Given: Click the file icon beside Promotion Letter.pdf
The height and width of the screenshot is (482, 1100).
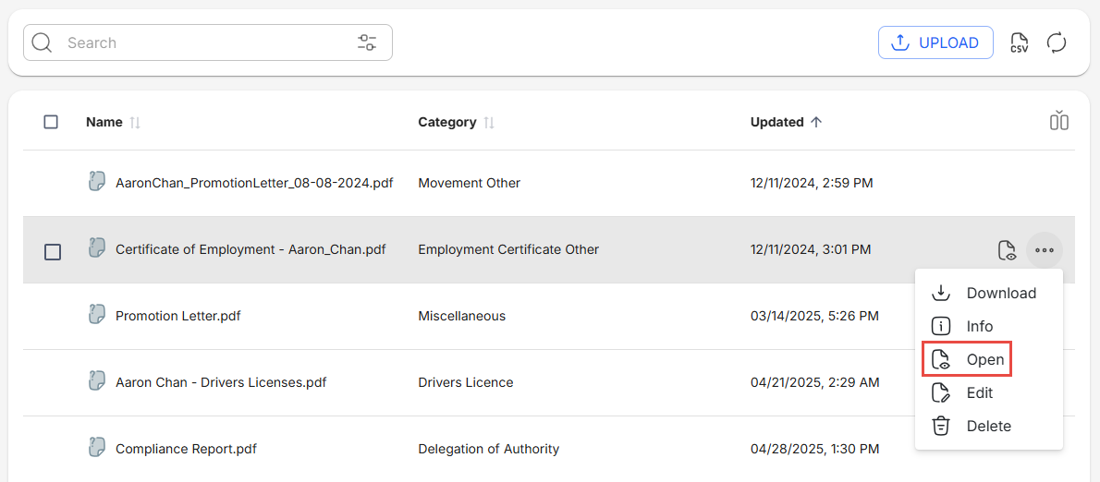Looking at the screenshot, I should tap(96, 315).
